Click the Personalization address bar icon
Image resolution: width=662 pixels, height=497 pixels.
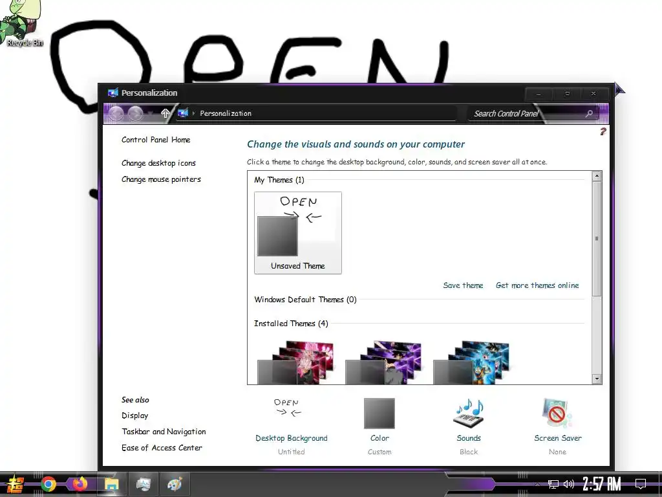183,113
